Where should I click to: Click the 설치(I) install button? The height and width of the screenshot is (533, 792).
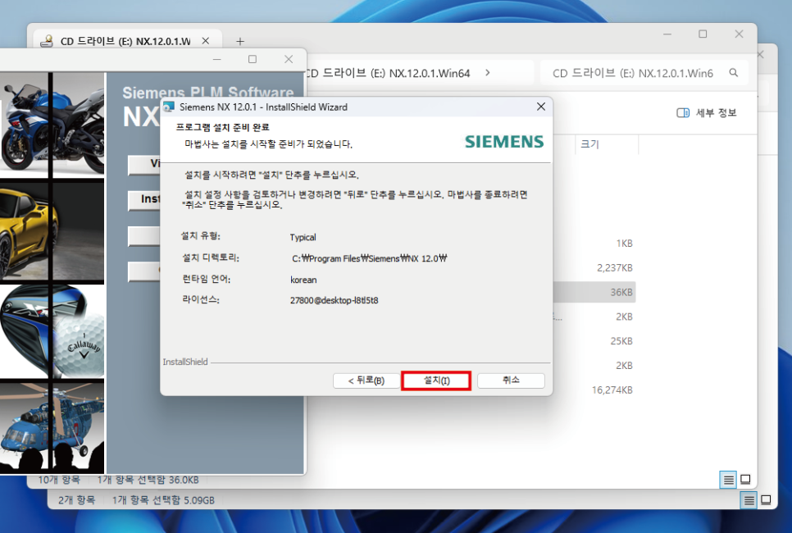pyautogui.click(x=436, y=380)
